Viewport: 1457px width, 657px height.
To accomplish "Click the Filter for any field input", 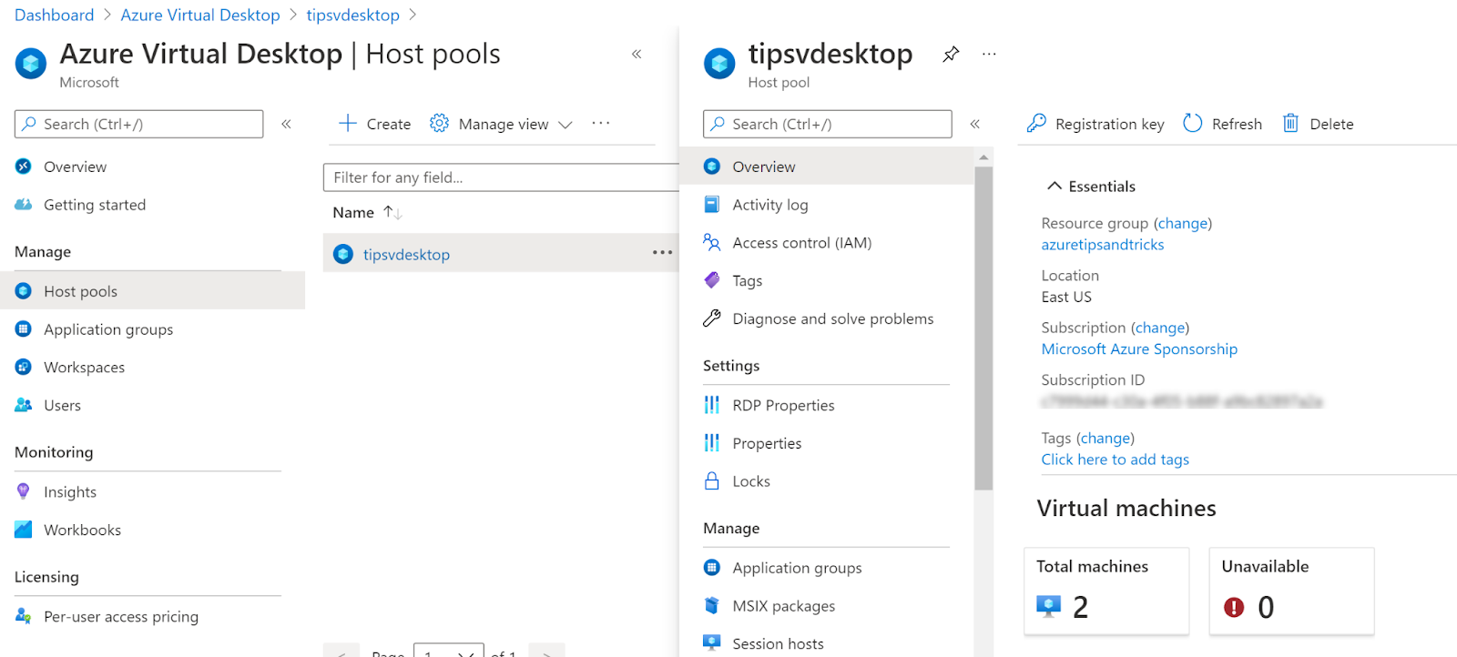I will click(501, 177).
